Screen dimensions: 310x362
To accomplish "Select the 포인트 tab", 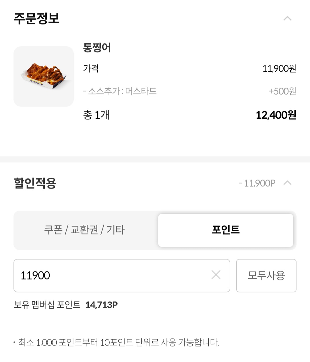I will coord(226,230).
